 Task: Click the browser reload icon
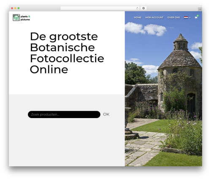(137, 8)
